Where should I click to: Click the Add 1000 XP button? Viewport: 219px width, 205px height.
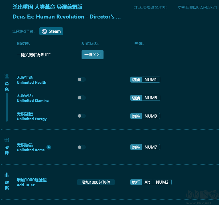96,182
